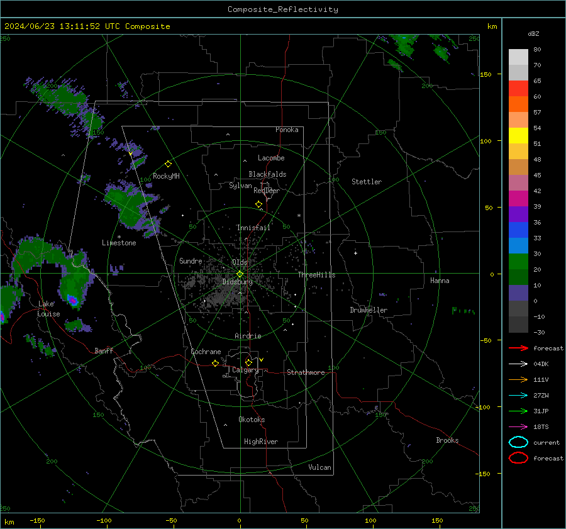Click the Sundre label

coord(191,261)
